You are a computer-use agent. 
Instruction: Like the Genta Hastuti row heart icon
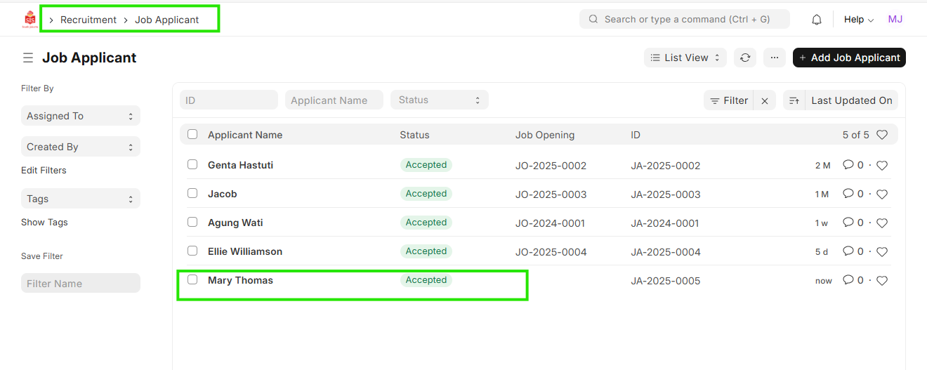click(x=882, y=166)
